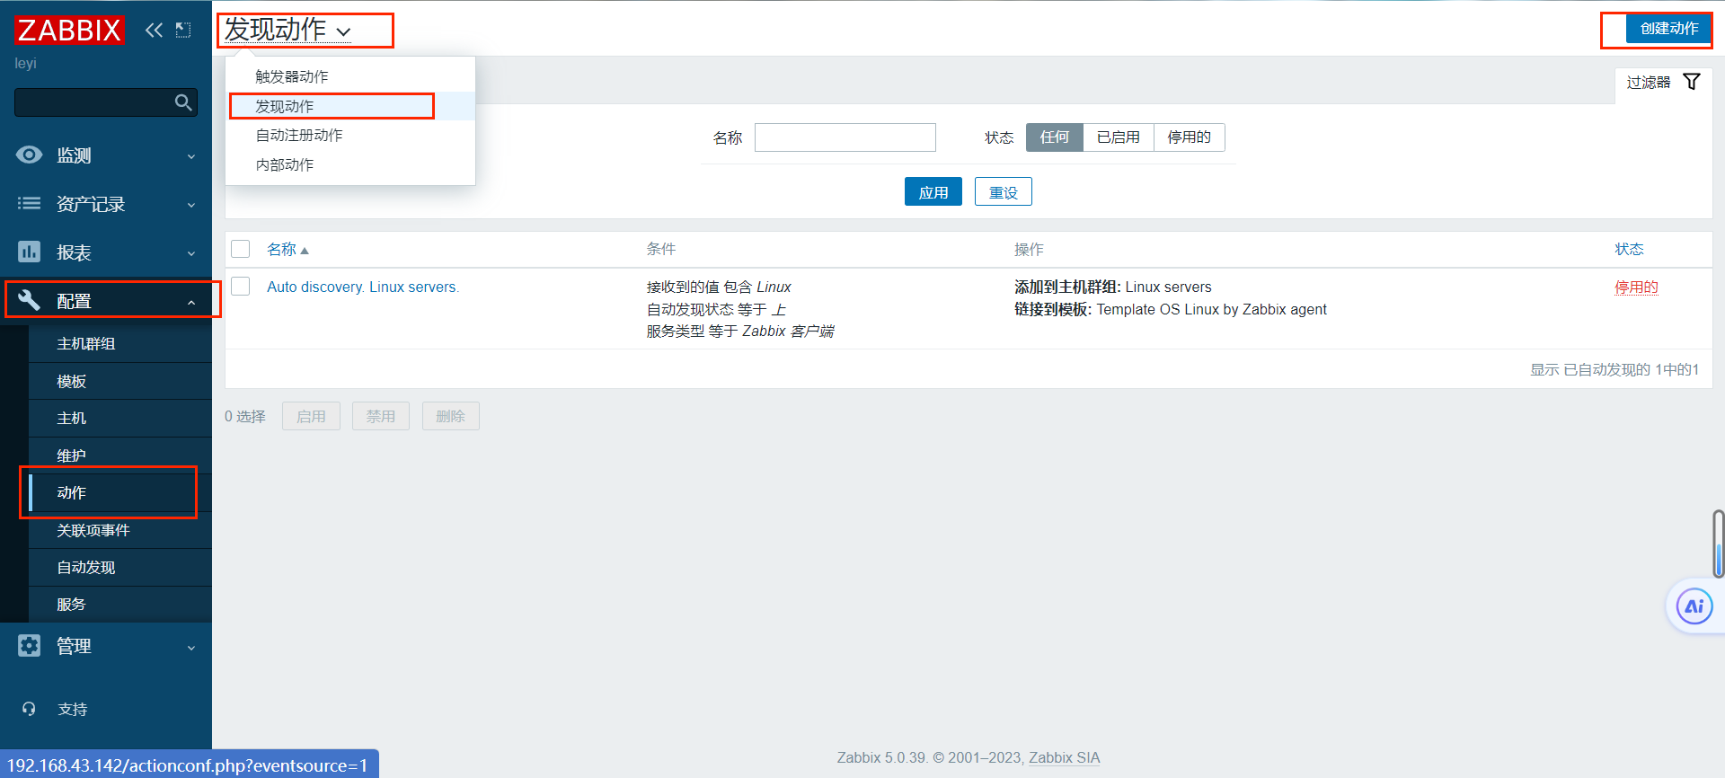
Task: Open 模板 in the sidebar
Action: pos(120,381)
